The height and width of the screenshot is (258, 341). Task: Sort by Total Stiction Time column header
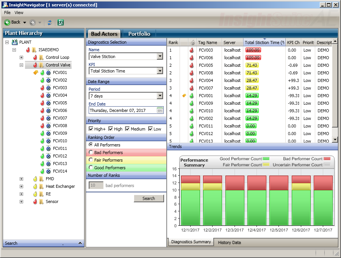[264, 42]
